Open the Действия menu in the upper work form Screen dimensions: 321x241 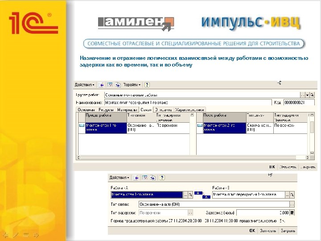[84, 85]
